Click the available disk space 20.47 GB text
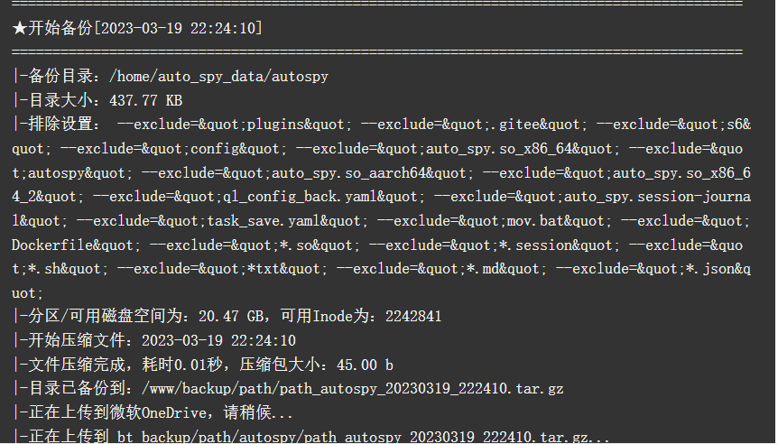The image size is (778, 444). pos(231,316)
